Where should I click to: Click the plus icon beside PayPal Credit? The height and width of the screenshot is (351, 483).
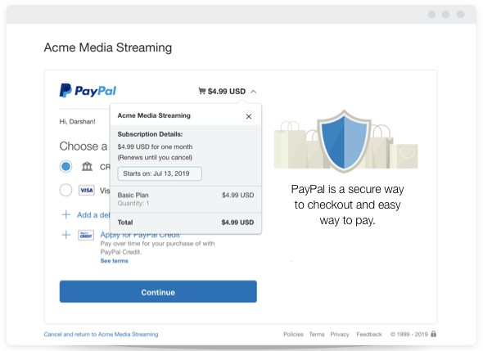66,236
